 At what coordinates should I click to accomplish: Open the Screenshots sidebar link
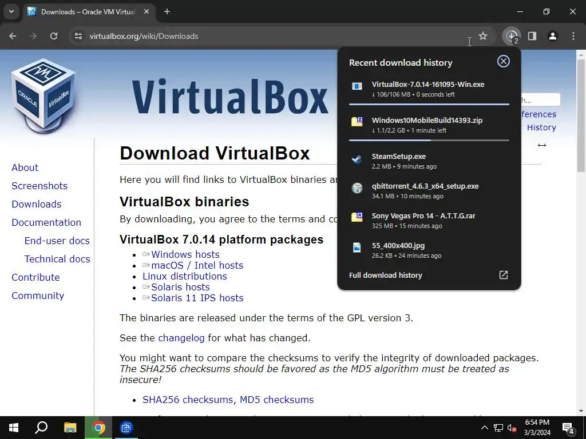tap(39, 186)
